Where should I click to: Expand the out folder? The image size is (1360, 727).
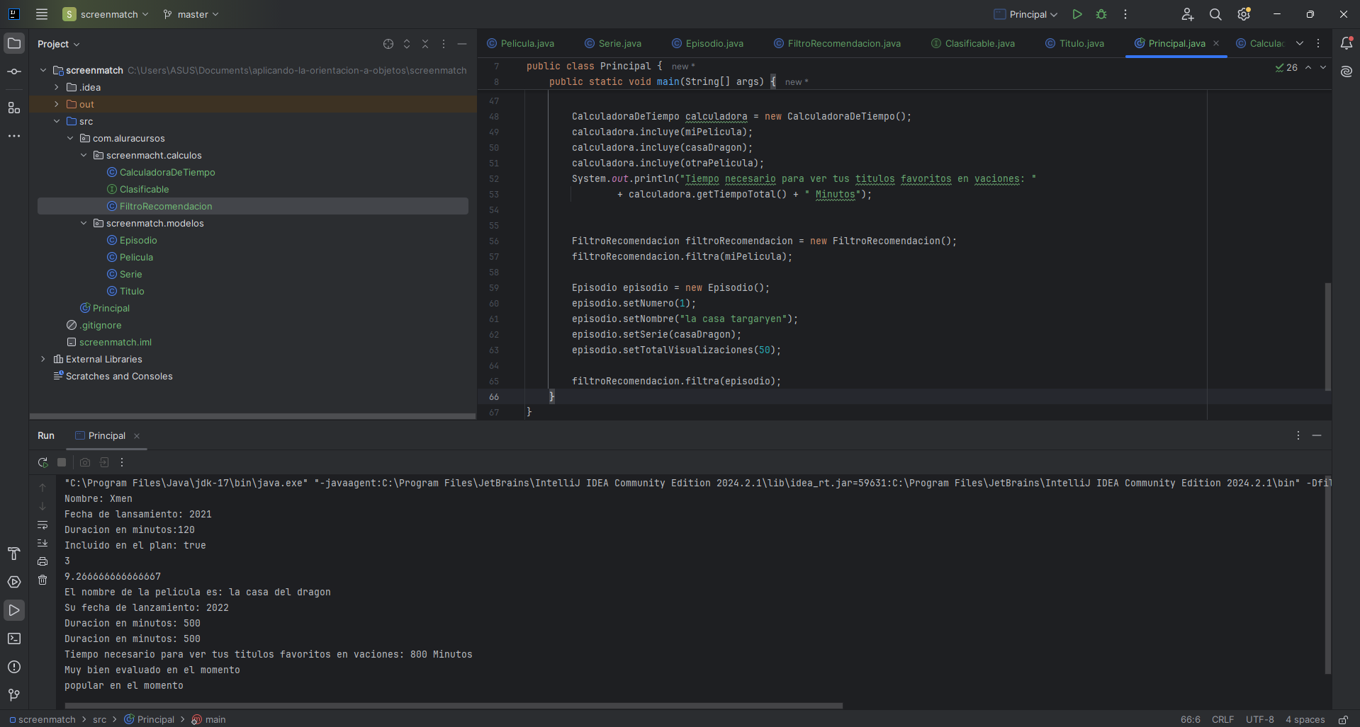click(x=57, y=104)
